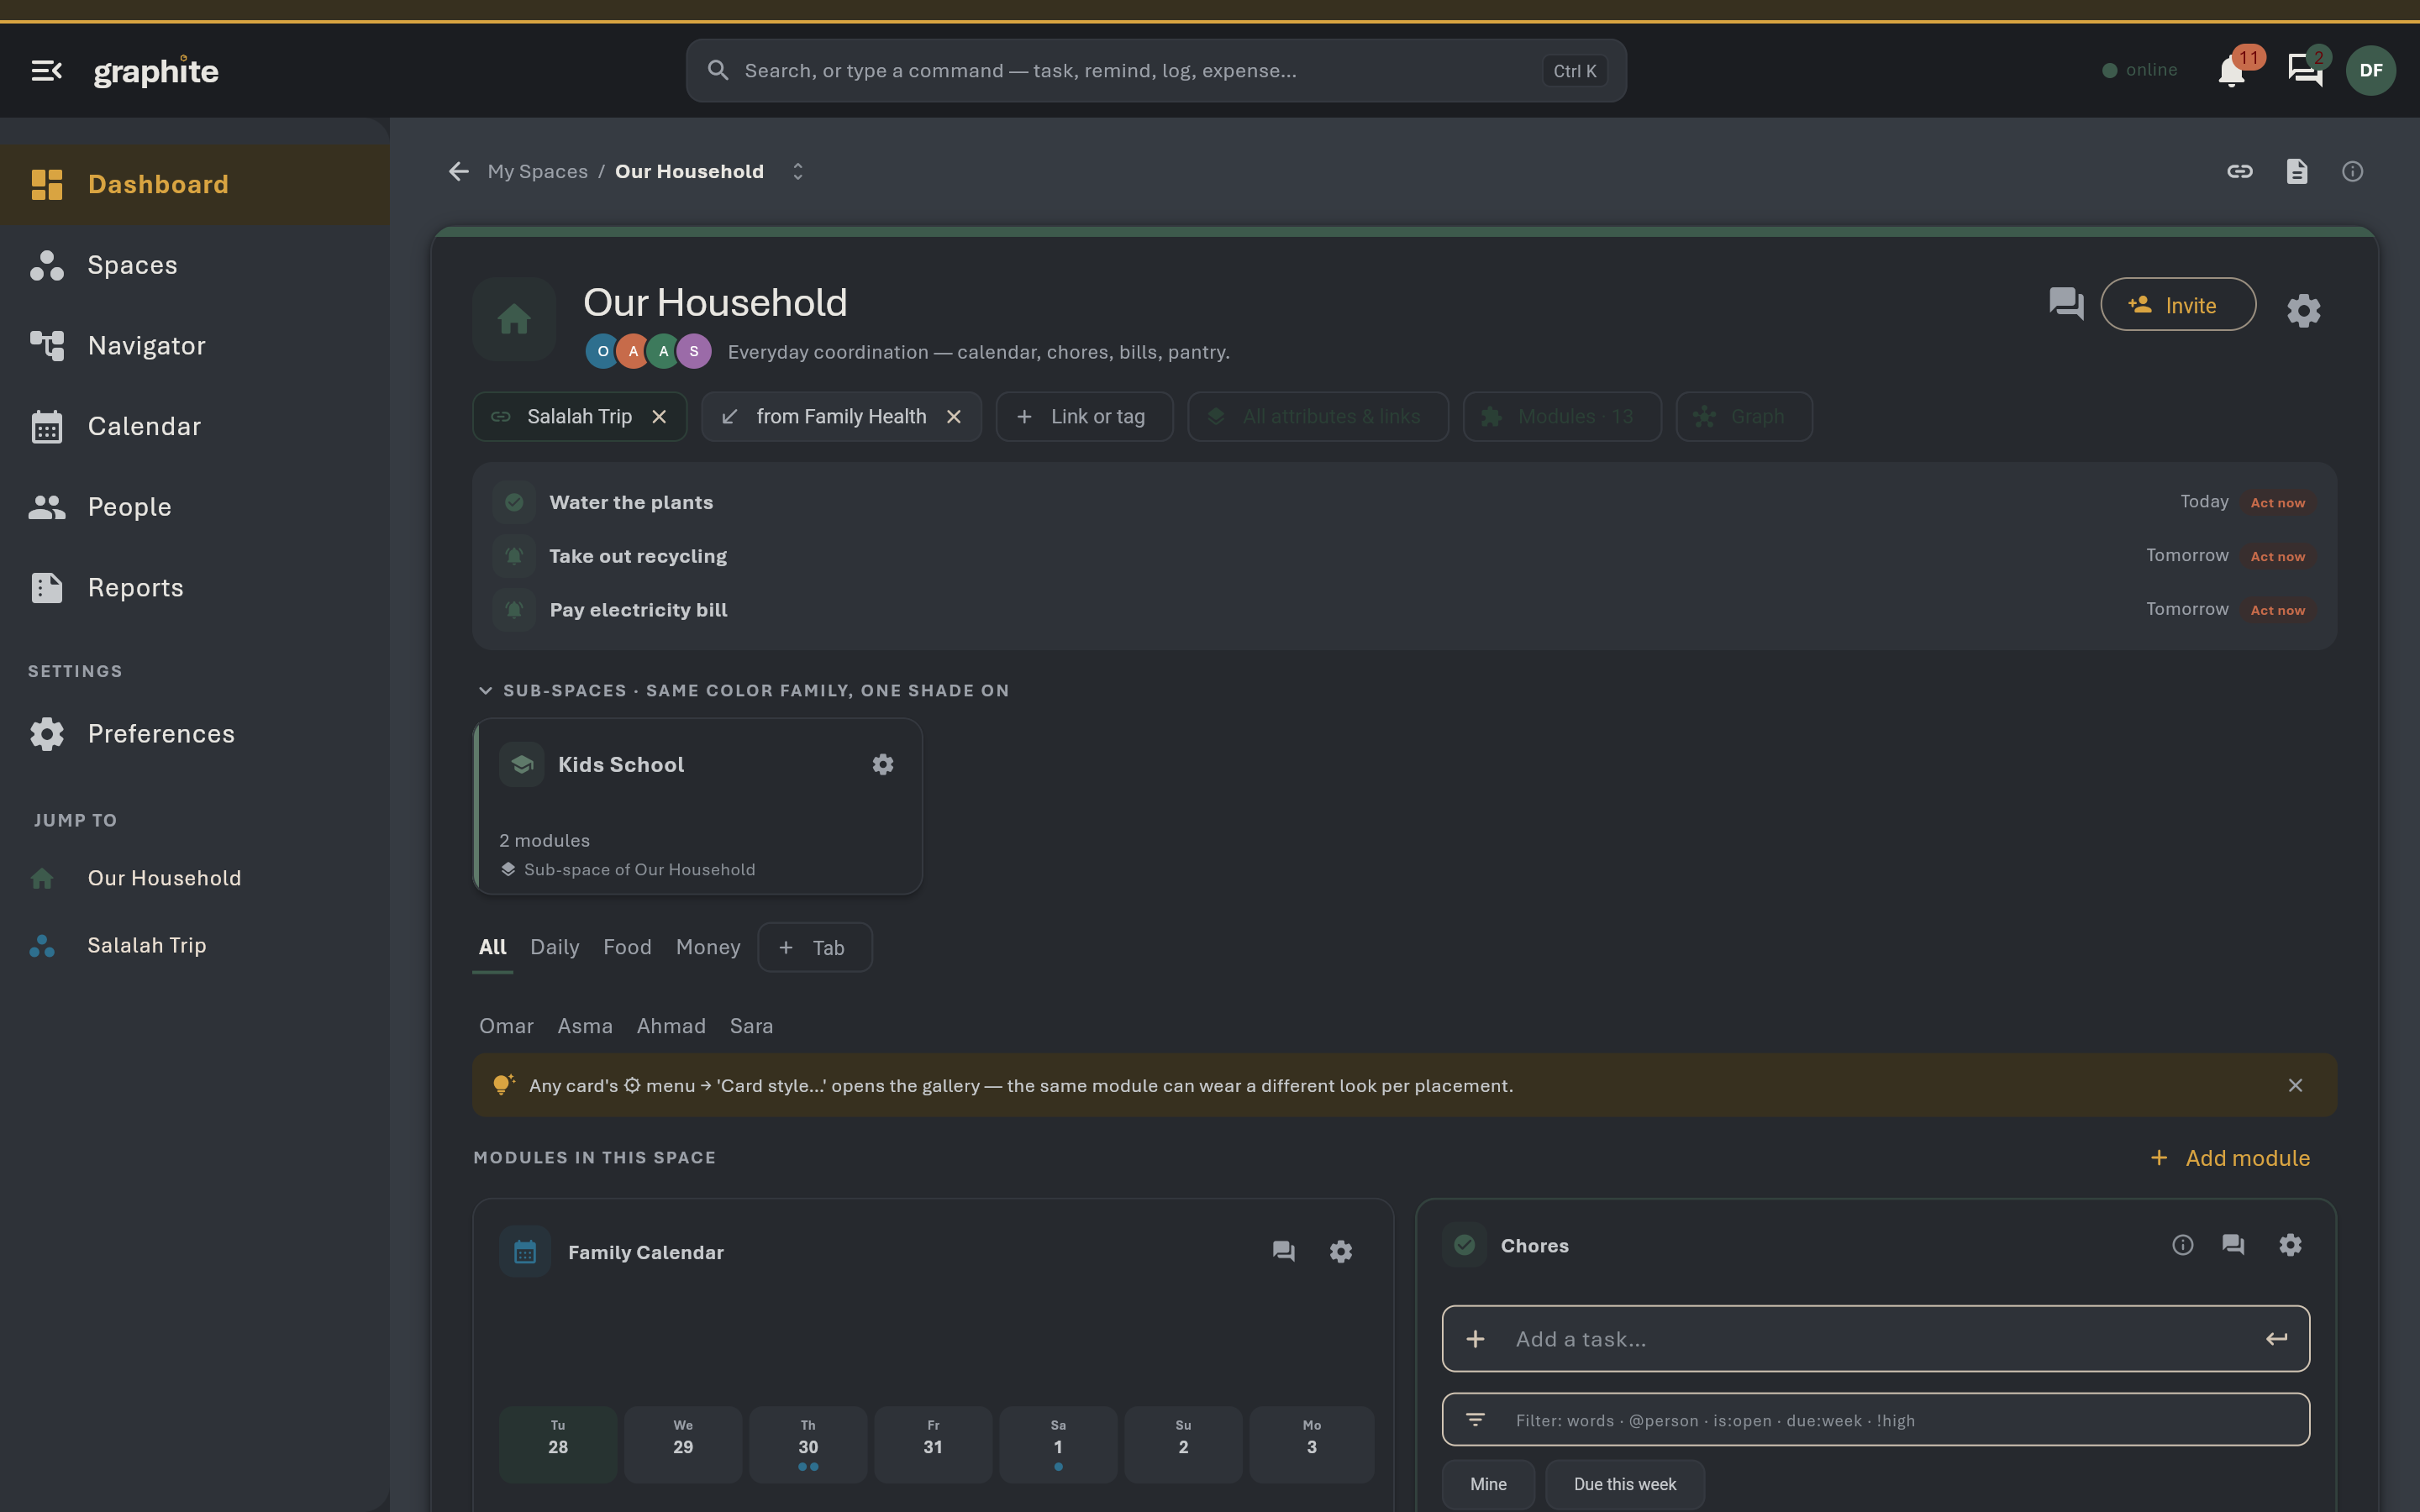The width and height of the screenshot is (2420, 1512).
Task: Open the messages icon in top bar
Action: coord(2304,70)
